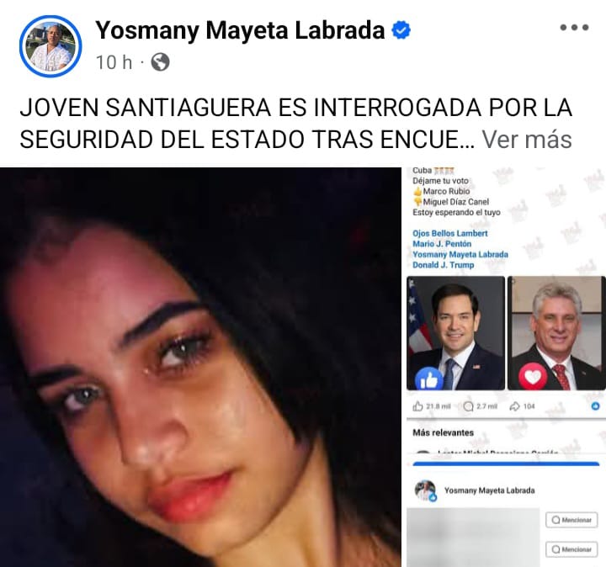Click the Mario J. Pentón tagged link

tap(442, 244)
